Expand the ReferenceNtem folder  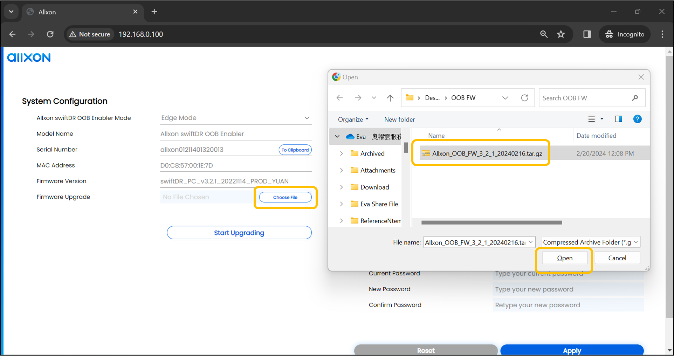(341, 221)
